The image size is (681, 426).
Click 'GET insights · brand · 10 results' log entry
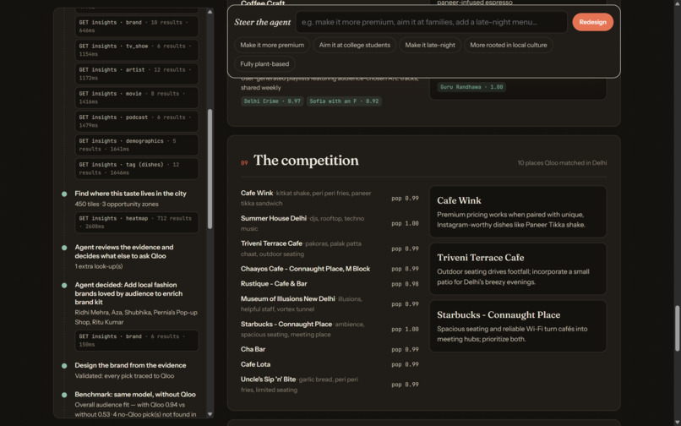coord(137,26)
